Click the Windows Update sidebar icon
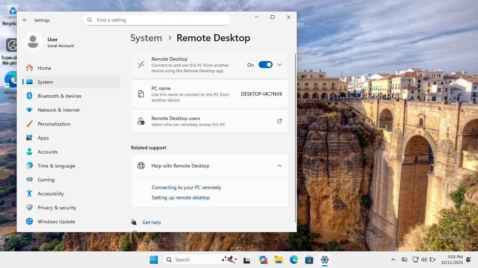Screen dimensions: 478x268 coord(29,222)
